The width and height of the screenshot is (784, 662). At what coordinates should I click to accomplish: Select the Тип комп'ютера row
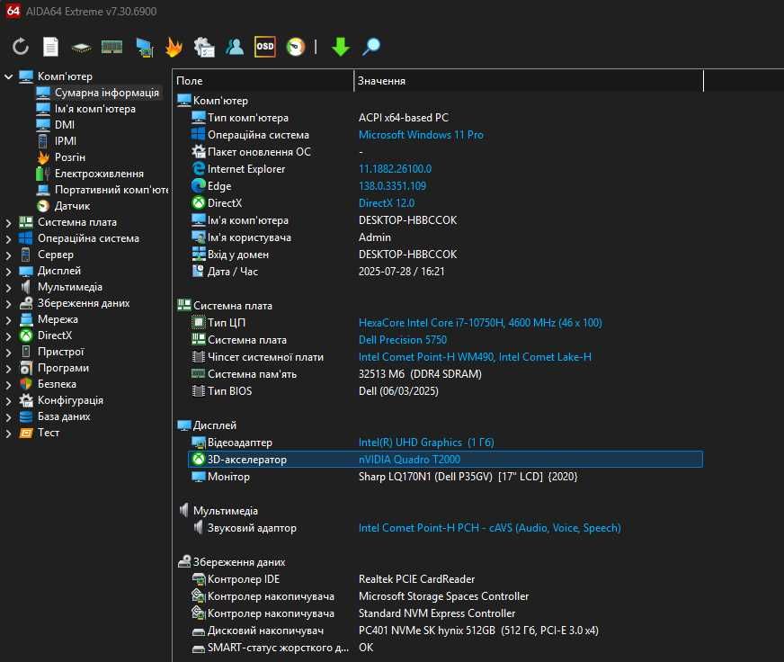coord(446,118)
